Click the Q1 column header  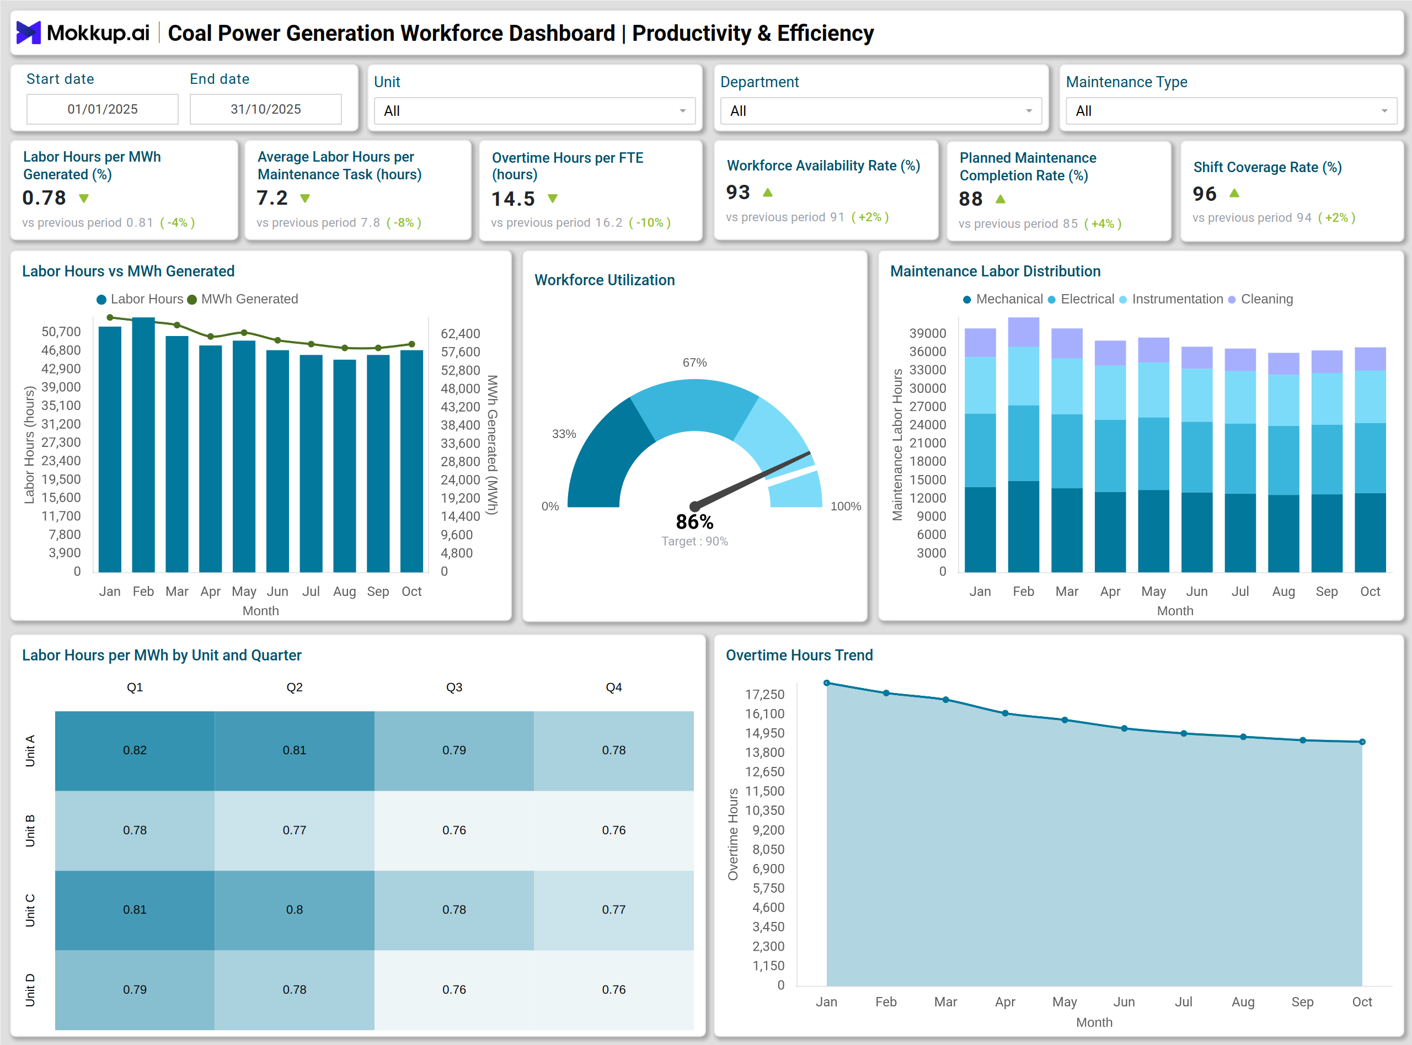(135, 687)
